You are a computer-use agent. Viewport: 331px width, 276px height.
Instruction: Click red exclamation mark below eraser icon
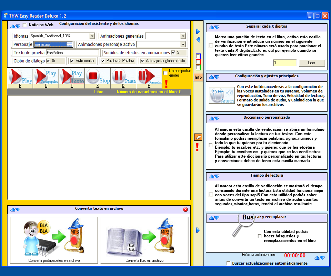tap(197, 147)
